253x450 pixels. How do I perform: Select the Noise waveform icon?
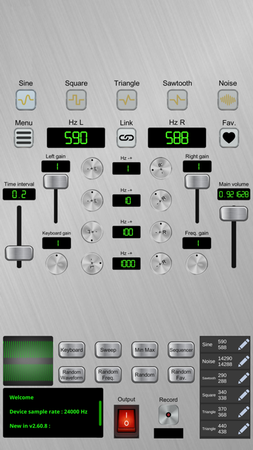(x=228, y=100)
